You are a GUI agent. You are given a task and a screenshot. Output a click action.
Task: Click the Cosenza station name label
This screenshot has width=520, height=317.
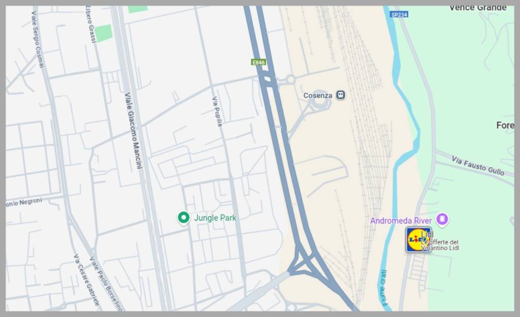[x=318, y=96]
